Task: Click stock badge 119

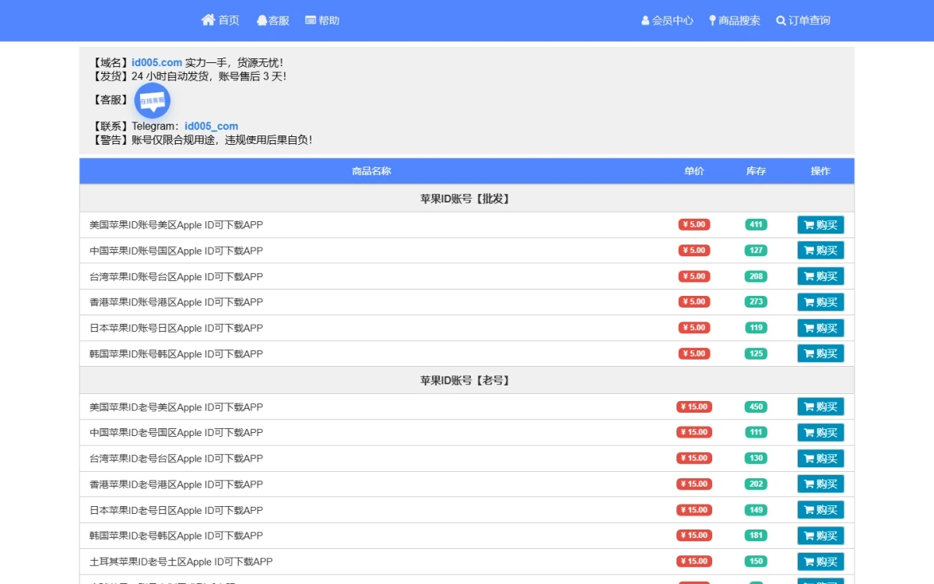Action: [x=756, y=327]
